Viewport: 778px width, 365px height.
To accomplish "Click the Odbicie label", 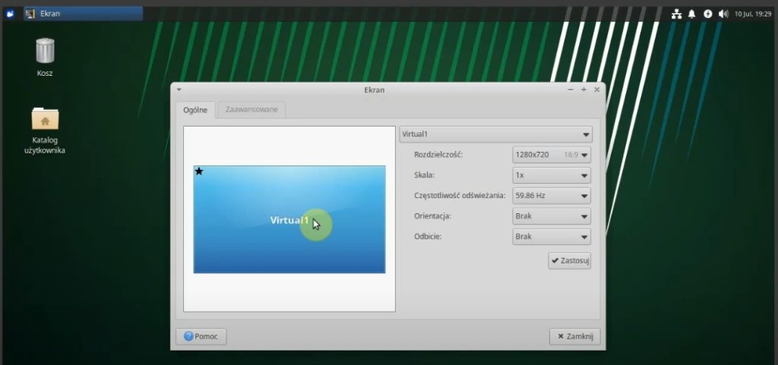I will [x=428, y=236].
